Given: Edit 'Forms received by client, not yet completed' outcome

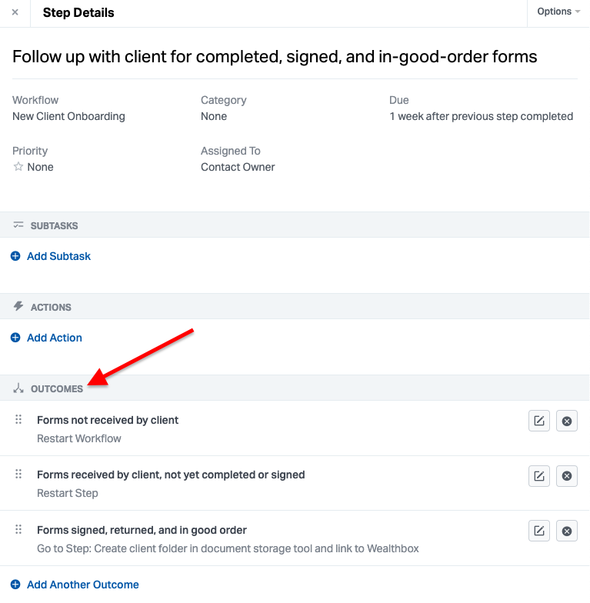Looking at the screenshot, I should 539,475.
